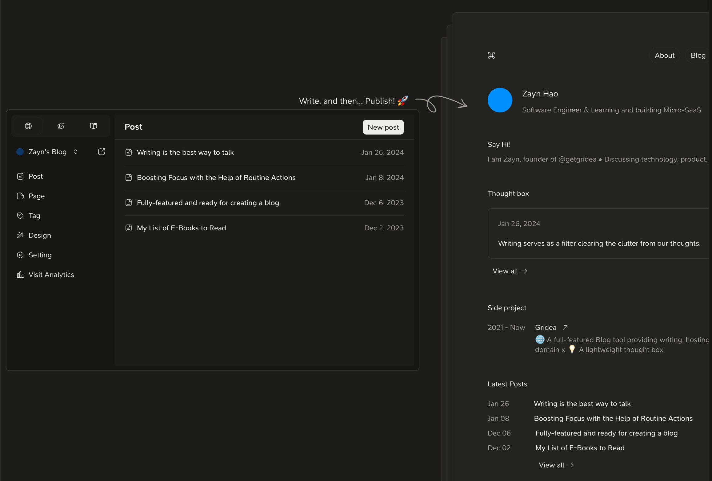The height and width of the screenshot is (481, 712).
Task: Open blog in new window icon
Action: (x=102, y=152)
